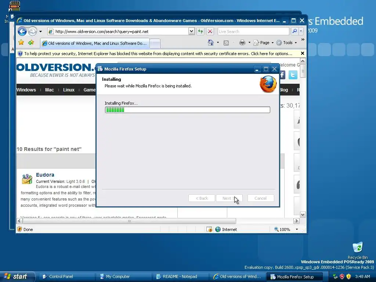The height and width of the screenshot is (282, 376).
Task: Open the Windows category on OldVersion
Action: 26,90
